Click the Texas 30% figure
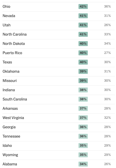This screenshot has height=168, width=116. click(x=107, y=62)
